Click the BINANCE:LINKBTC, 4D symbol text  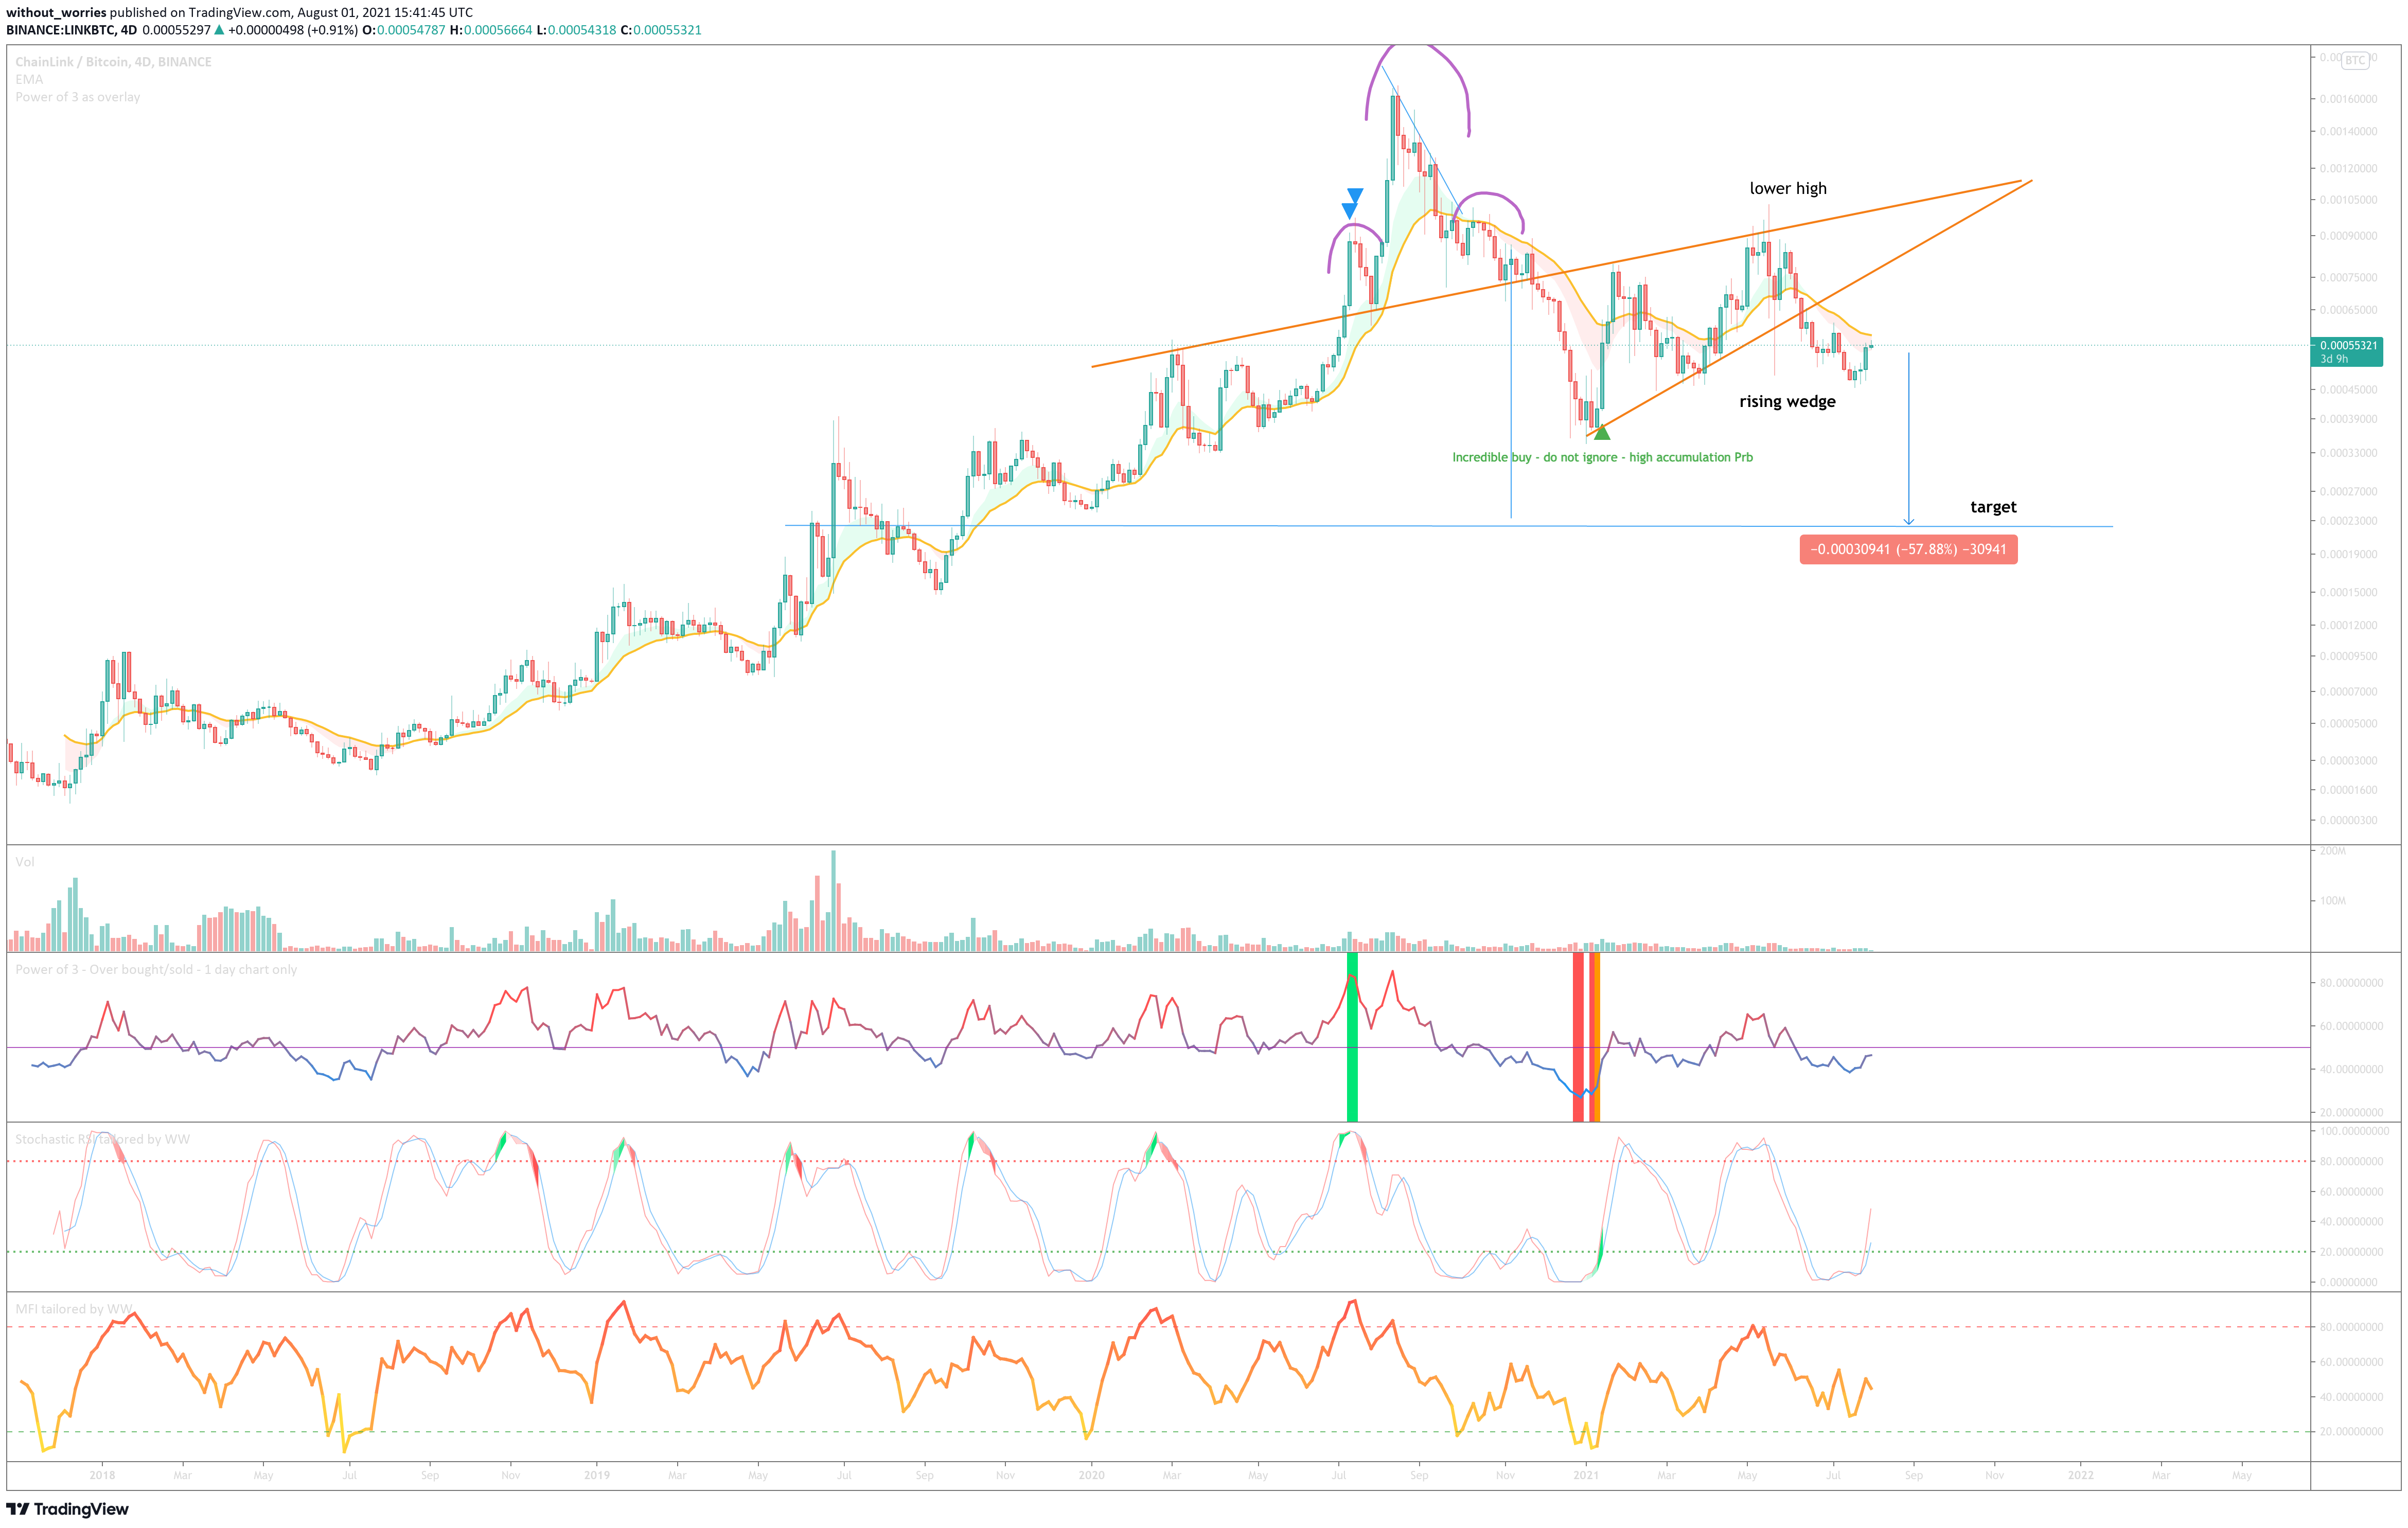tap(71, 30)
